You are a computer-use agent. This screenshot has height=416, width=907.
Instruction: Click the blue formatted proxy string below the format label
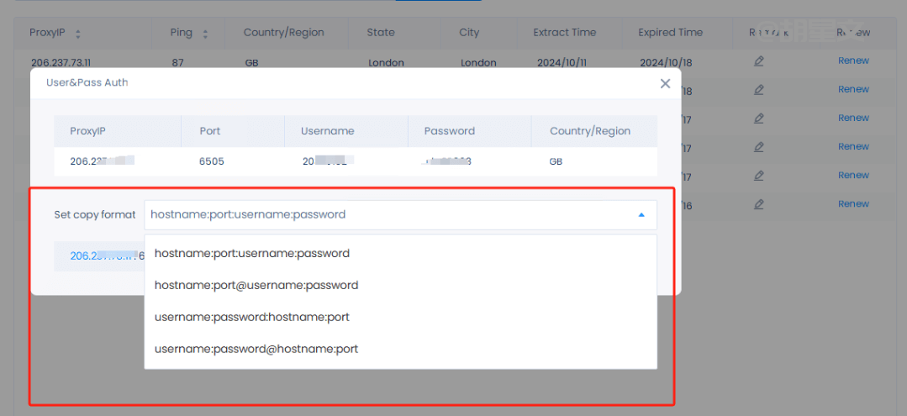101,256
